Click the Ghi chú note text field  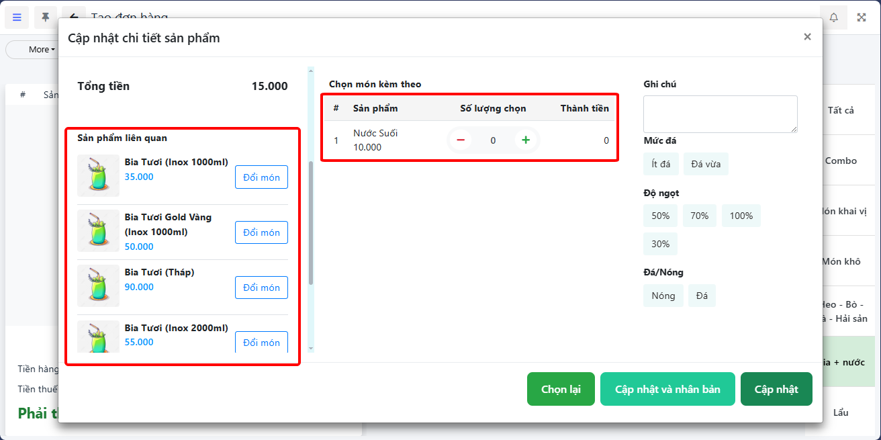click(x=720, y=114)
